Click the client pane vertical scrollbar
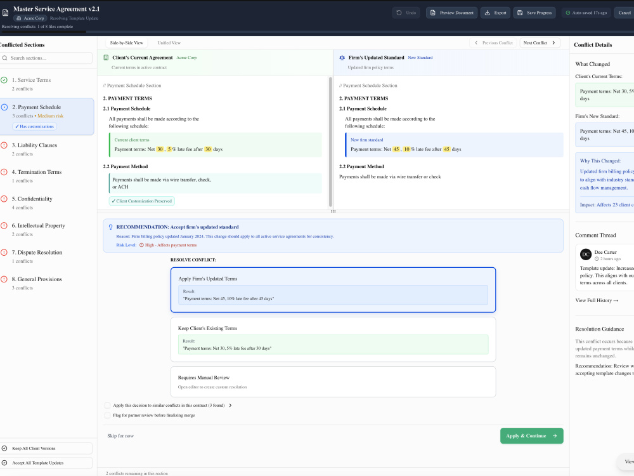Screen dimensions: 634x476 [x=330, y=142]
